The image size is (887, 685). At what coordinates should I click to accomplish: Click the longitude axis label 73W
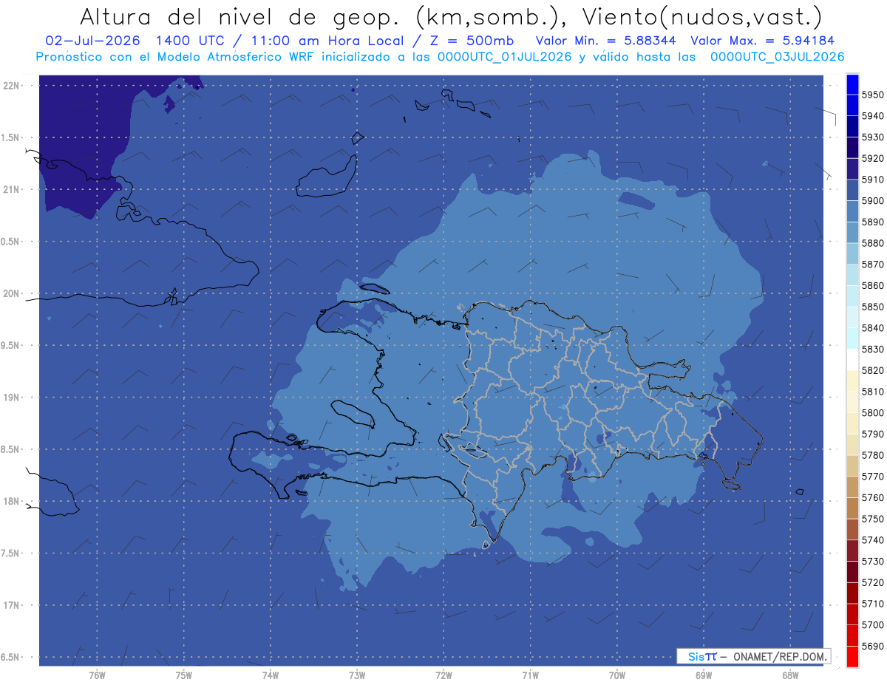[357, 675]
